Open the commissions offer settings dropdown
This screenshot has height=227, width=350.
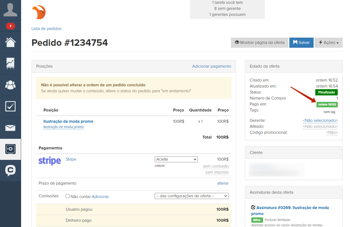[x=191, y=196]
